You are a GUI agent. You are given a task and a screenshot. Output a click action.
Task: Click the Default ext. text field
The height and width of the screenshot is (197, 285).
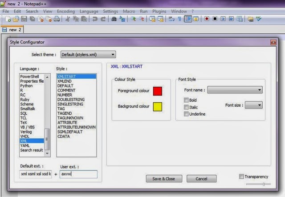36,174
